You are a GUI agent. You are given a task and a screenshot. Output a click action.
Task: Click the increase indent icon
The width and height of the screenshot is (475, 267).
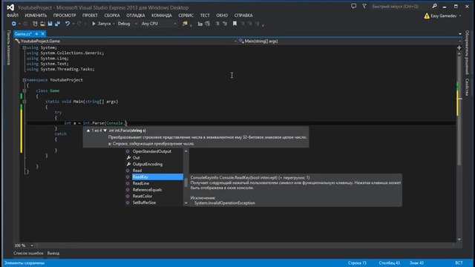pos(207,24)
